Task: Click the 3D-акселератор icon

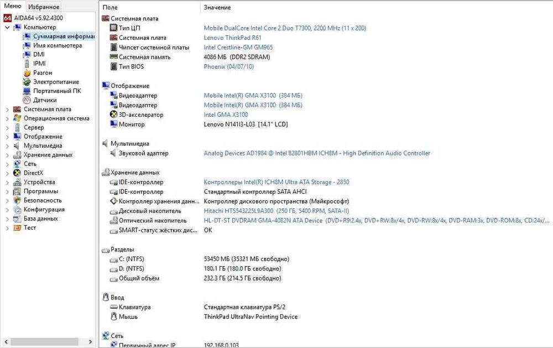Action: tap(113, 115)
